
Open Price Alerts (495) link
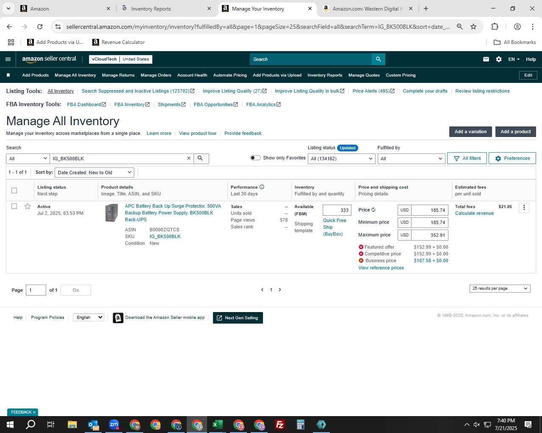coord(373,91)
